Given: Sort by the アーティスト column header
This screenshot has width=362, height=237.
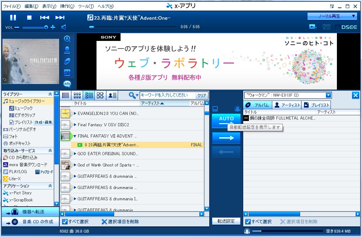Looking at the screenshot, I should [165, 103].
